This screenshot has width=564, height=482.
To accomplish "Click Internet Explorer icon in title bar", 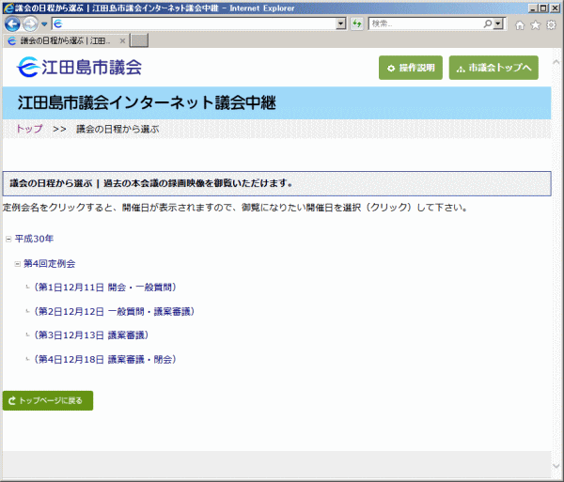I will click(8, 8).
